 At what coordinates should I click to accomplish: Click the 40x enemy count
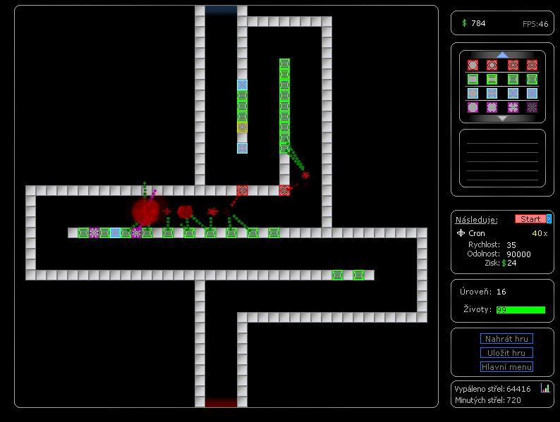pyautogui.click(x=540, y=233)
